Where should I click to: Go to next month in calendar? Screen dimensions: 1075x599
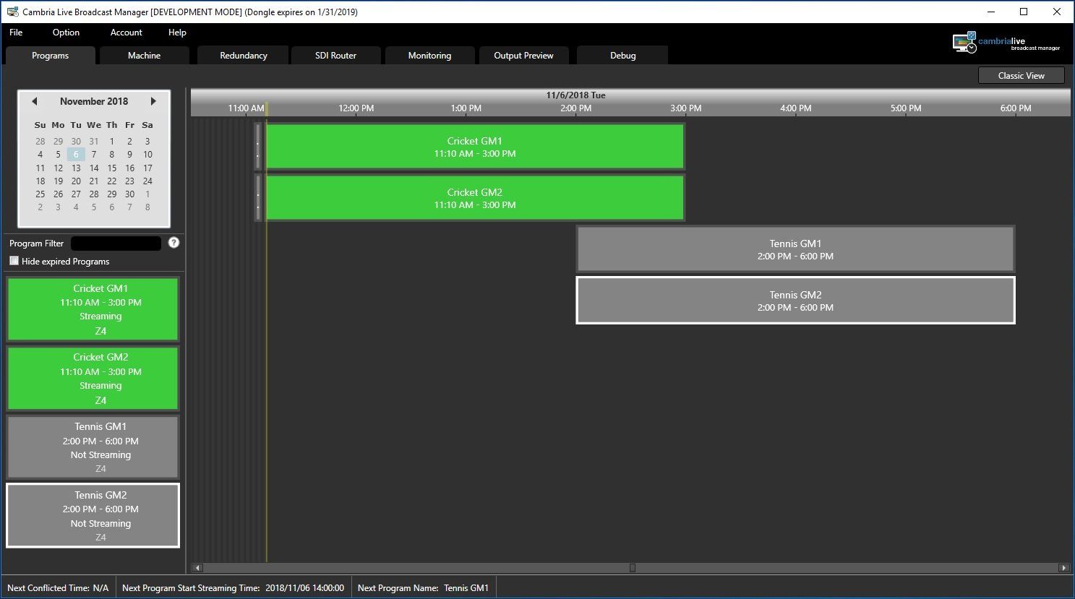tap(153, 101)
